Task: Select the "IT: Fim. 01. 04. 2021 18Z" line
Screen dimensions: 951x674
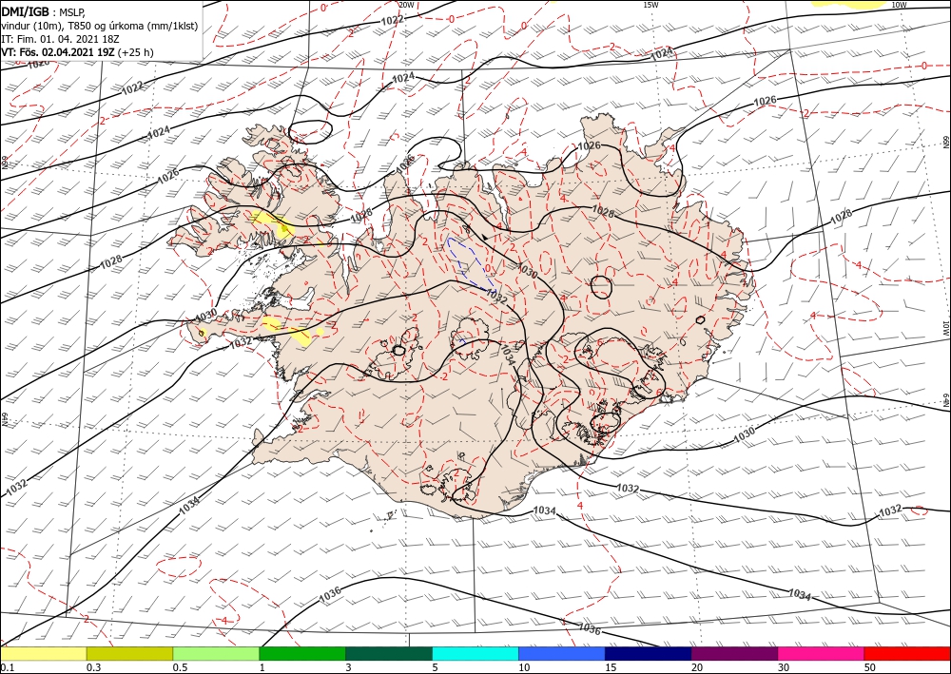Action: click(58, 39)
